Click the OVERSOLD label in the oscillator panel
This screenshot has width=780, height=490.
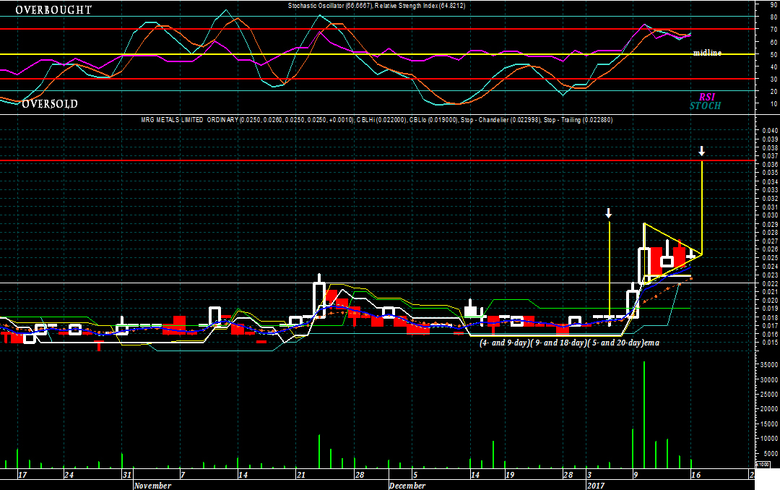click(x=50, y=104)
